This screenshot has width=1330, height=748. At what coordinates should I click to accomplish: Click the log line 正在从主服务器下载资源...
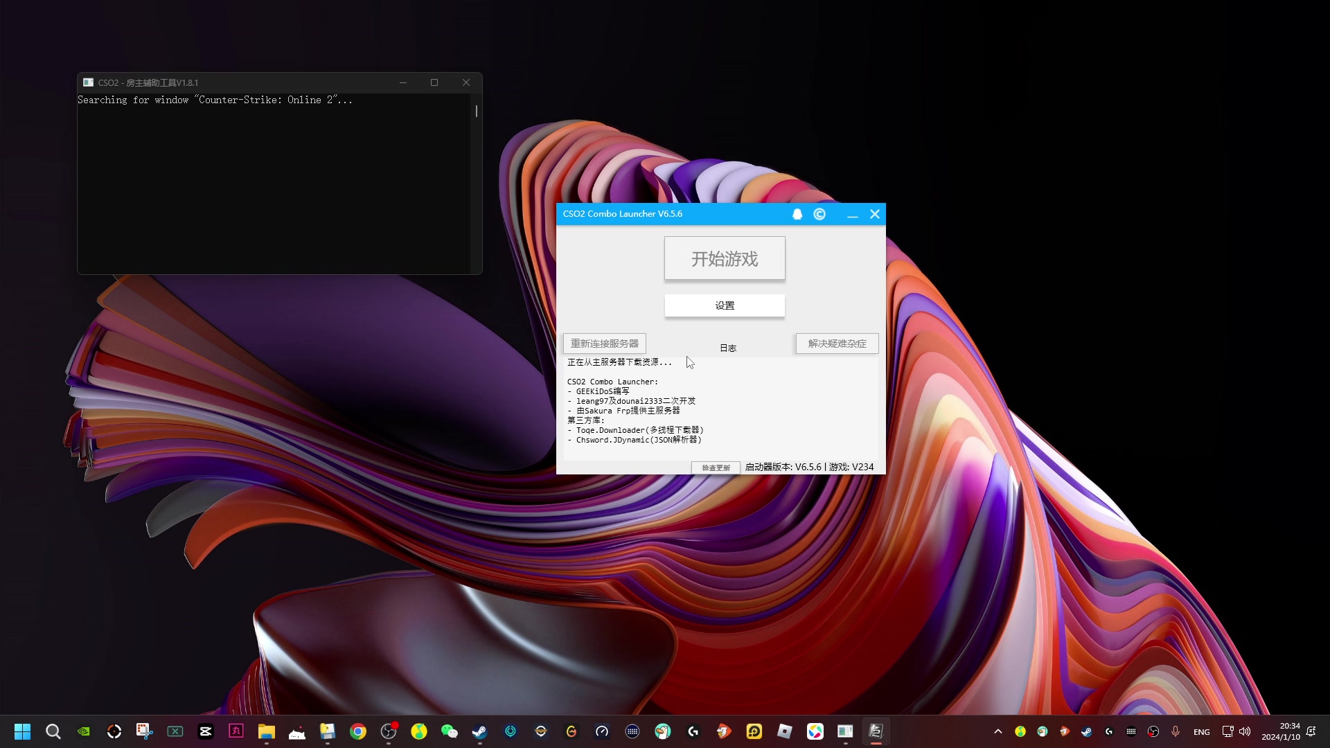(619, 362)
